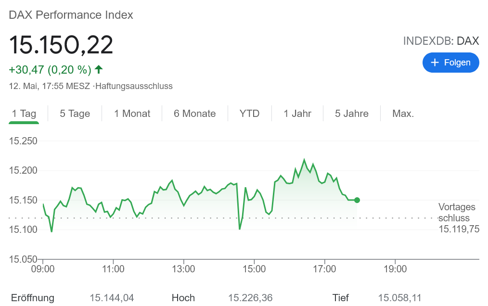
Task: Click the Vortagesschluss 15.119,75 label
Action: (x=458, y=218)
